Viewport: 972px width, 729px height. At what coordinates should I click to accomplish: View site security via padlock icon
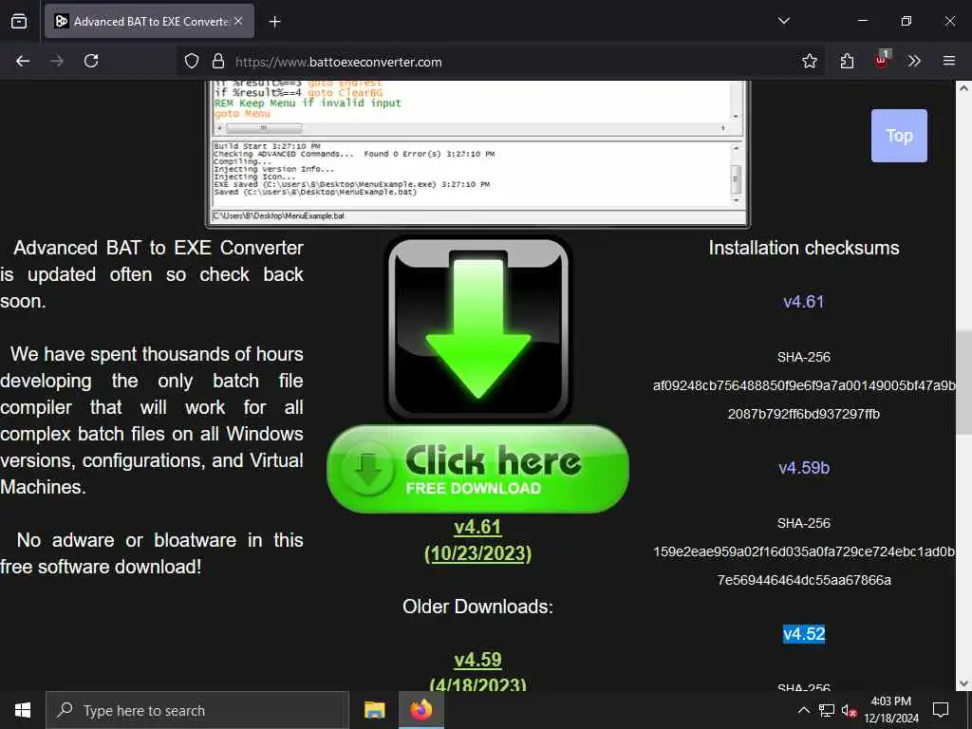tap(218, 61)
